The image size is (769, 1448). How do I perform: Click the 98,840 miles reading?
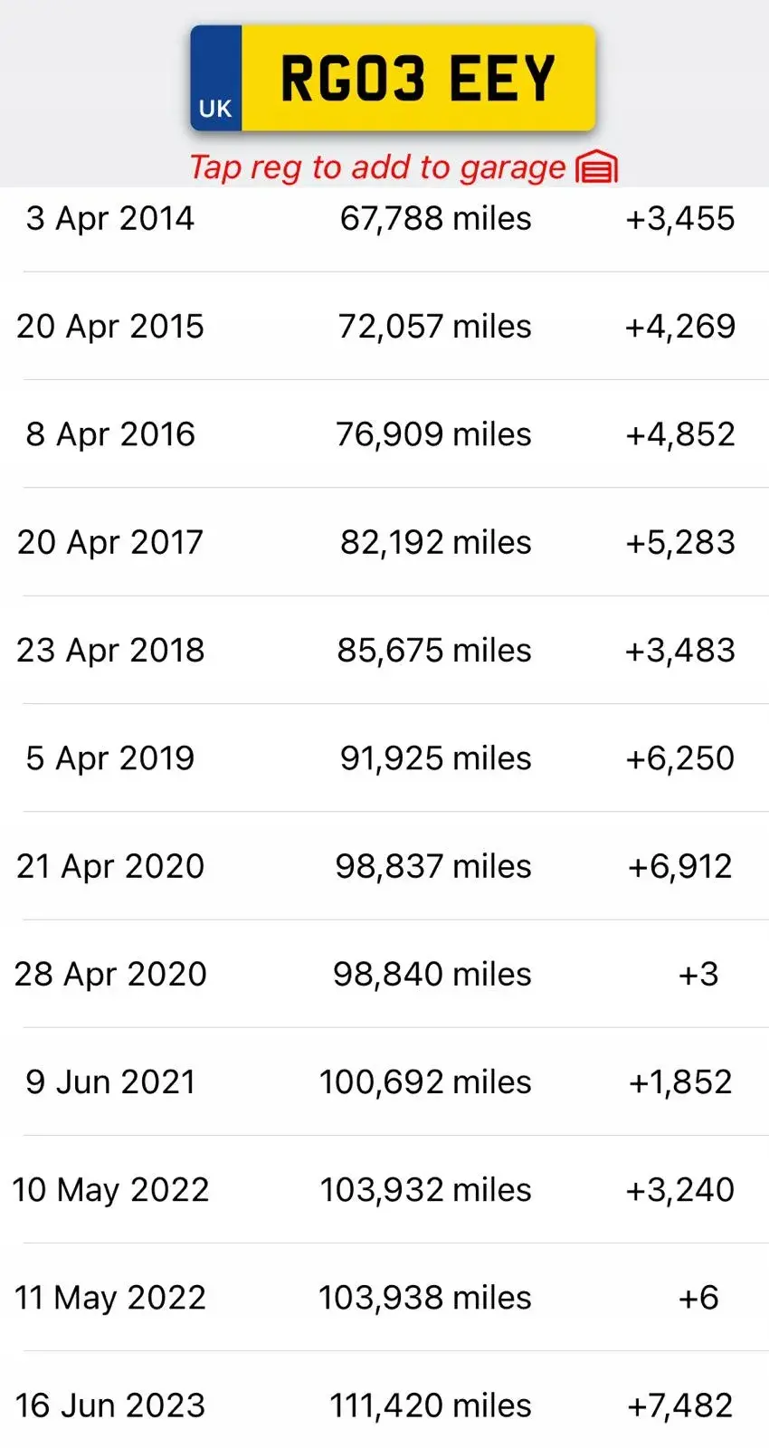[432, 974]
